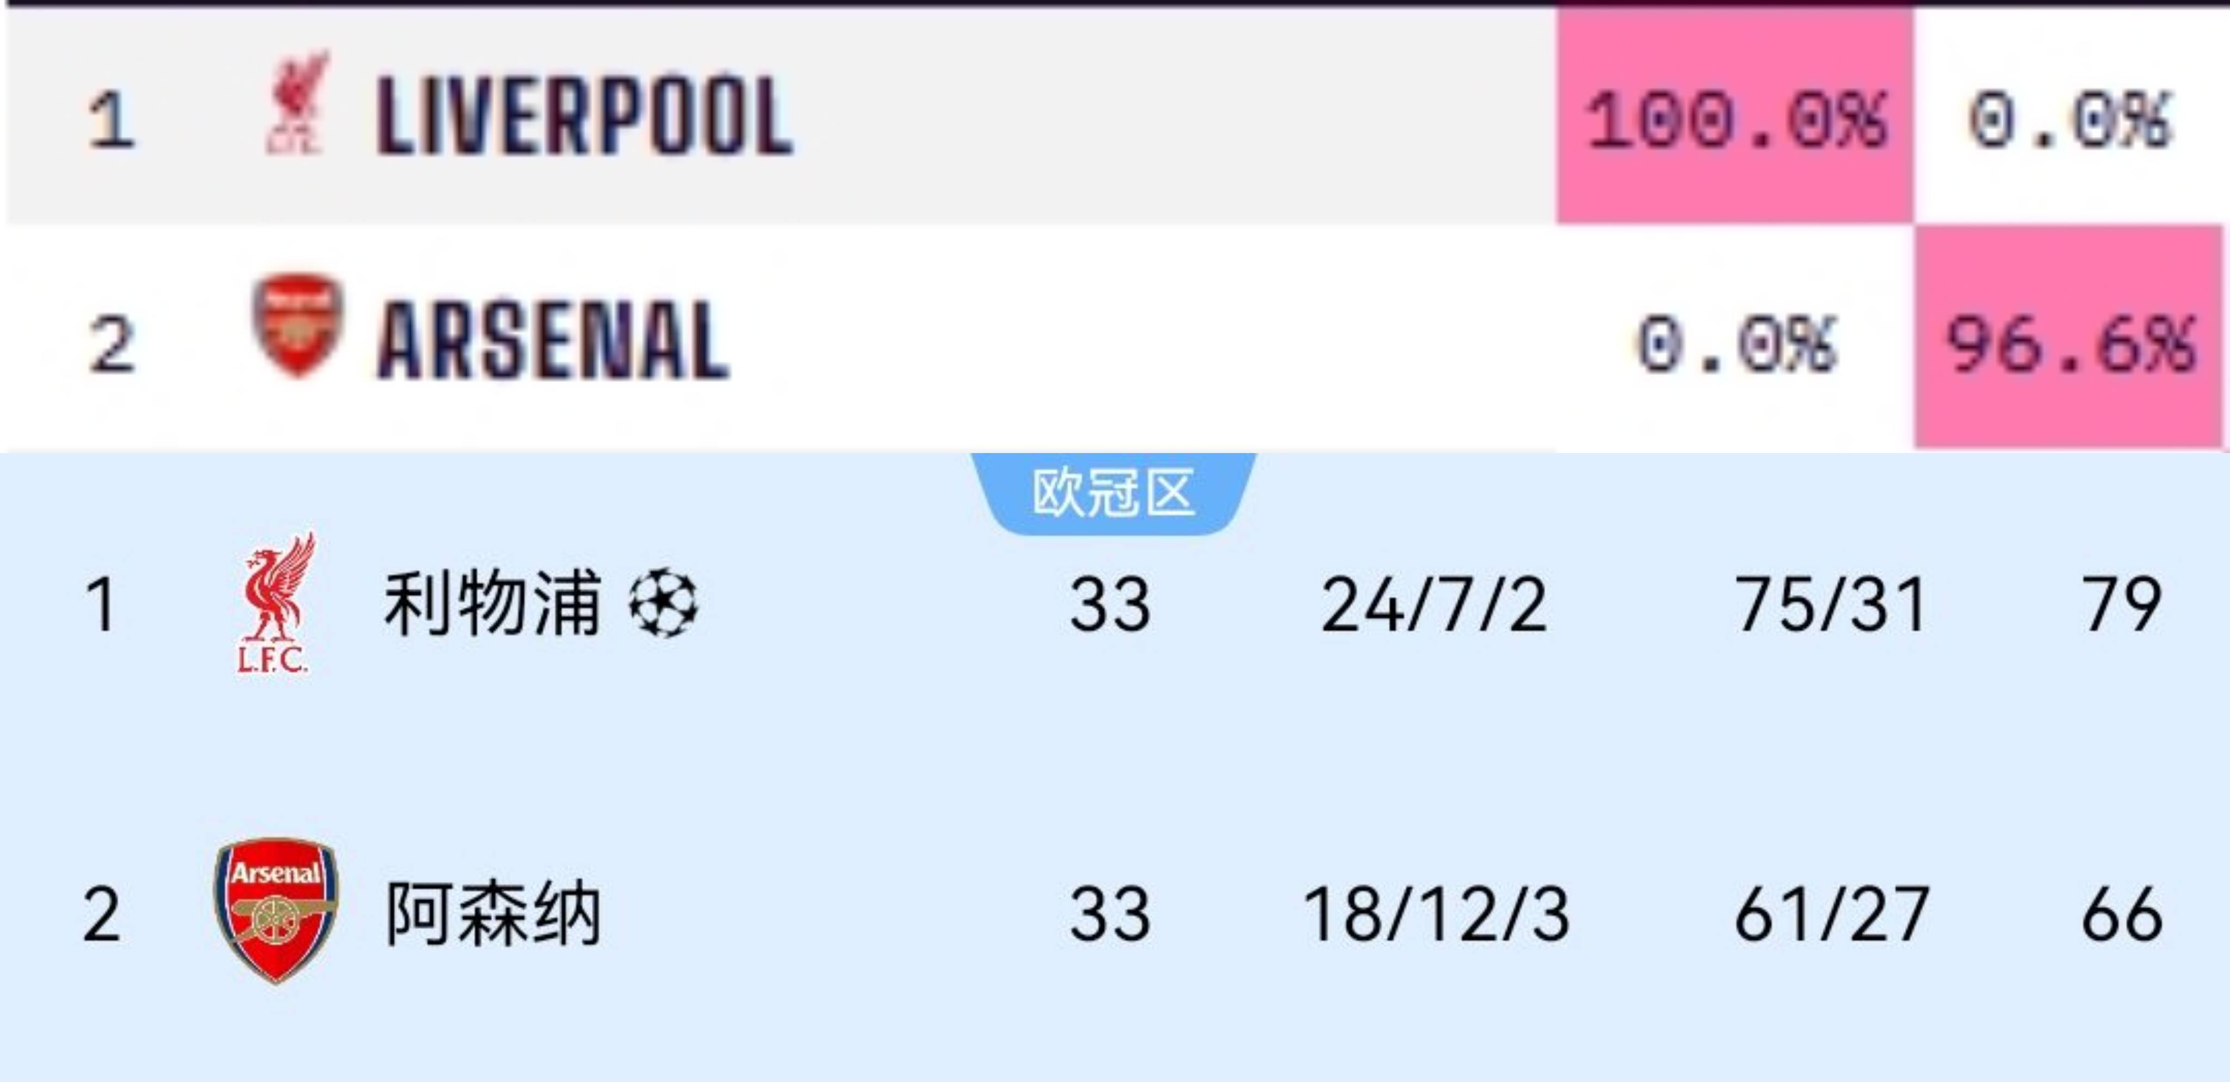Click Arsenal's 18/12/3 win-draw-loss record
The width and height of the screenshot is (2230, 1082).
tap(1436, 914)
